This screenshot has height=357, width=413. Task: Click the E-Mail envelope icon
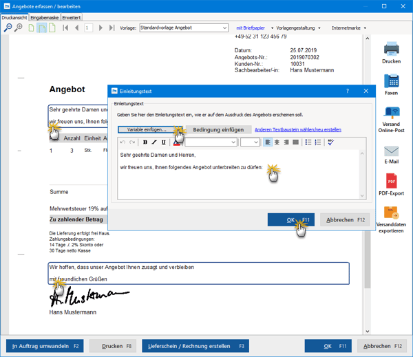tap(391, 151)
